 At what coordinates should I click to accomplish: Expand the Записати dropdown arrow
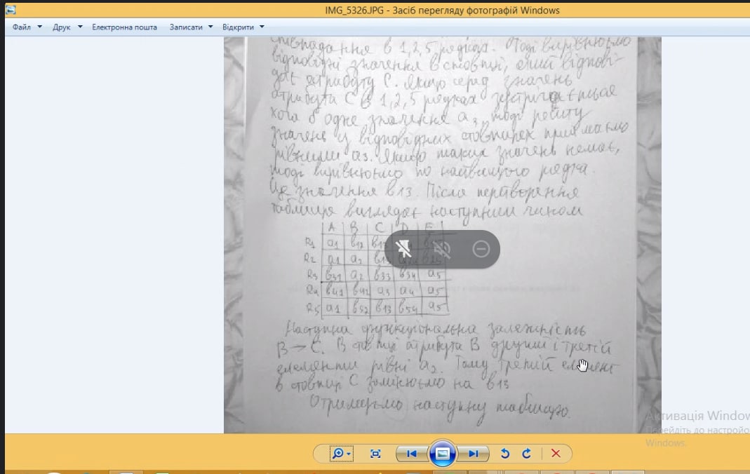[210, 27]
